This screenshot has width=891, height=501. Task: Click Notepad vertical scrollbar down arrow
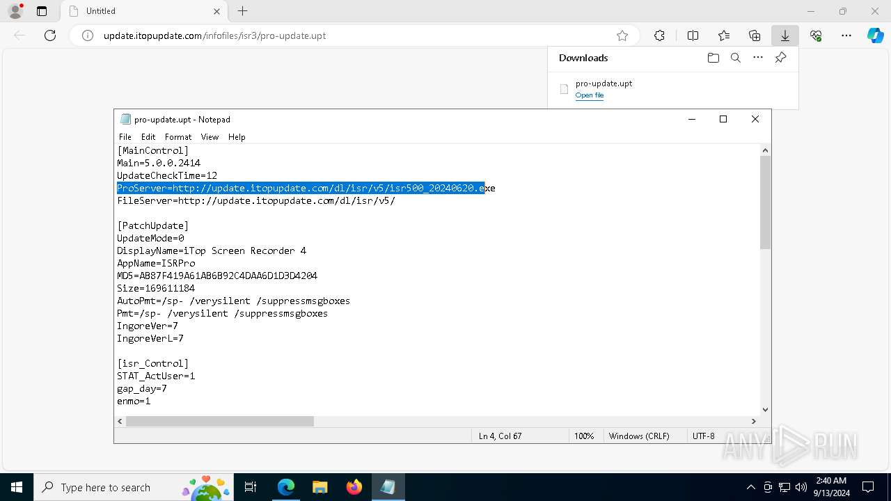point(765,410)
